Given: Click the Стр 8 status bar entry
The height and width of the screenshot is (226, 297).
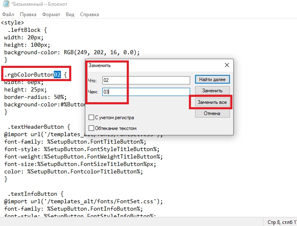Looking at the screenshot, I should point(282,222).
